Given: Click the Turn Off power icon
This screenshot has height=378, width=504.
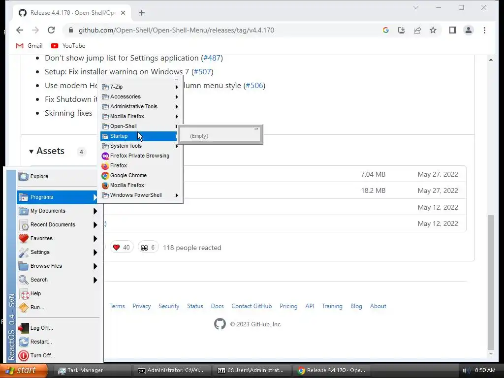Looking at the screenshot, I should (23, 355).
